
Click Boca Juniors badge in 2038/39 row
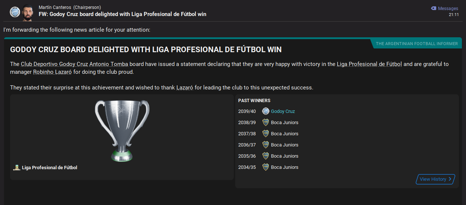tap(265, 122)
